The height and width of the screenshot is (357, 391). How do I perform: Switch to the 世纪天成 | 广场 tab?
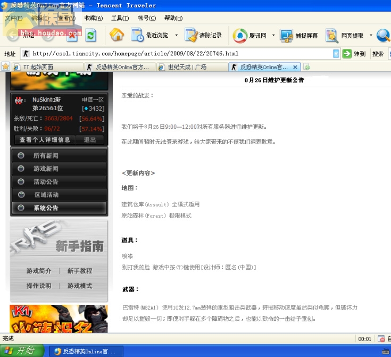pos(193,67)
